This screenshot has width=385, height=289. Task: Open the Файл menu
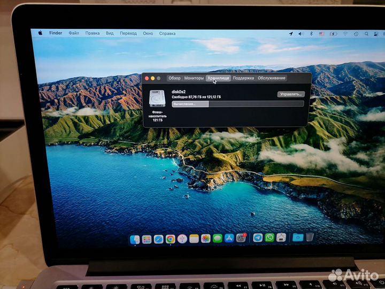(74, 33)
